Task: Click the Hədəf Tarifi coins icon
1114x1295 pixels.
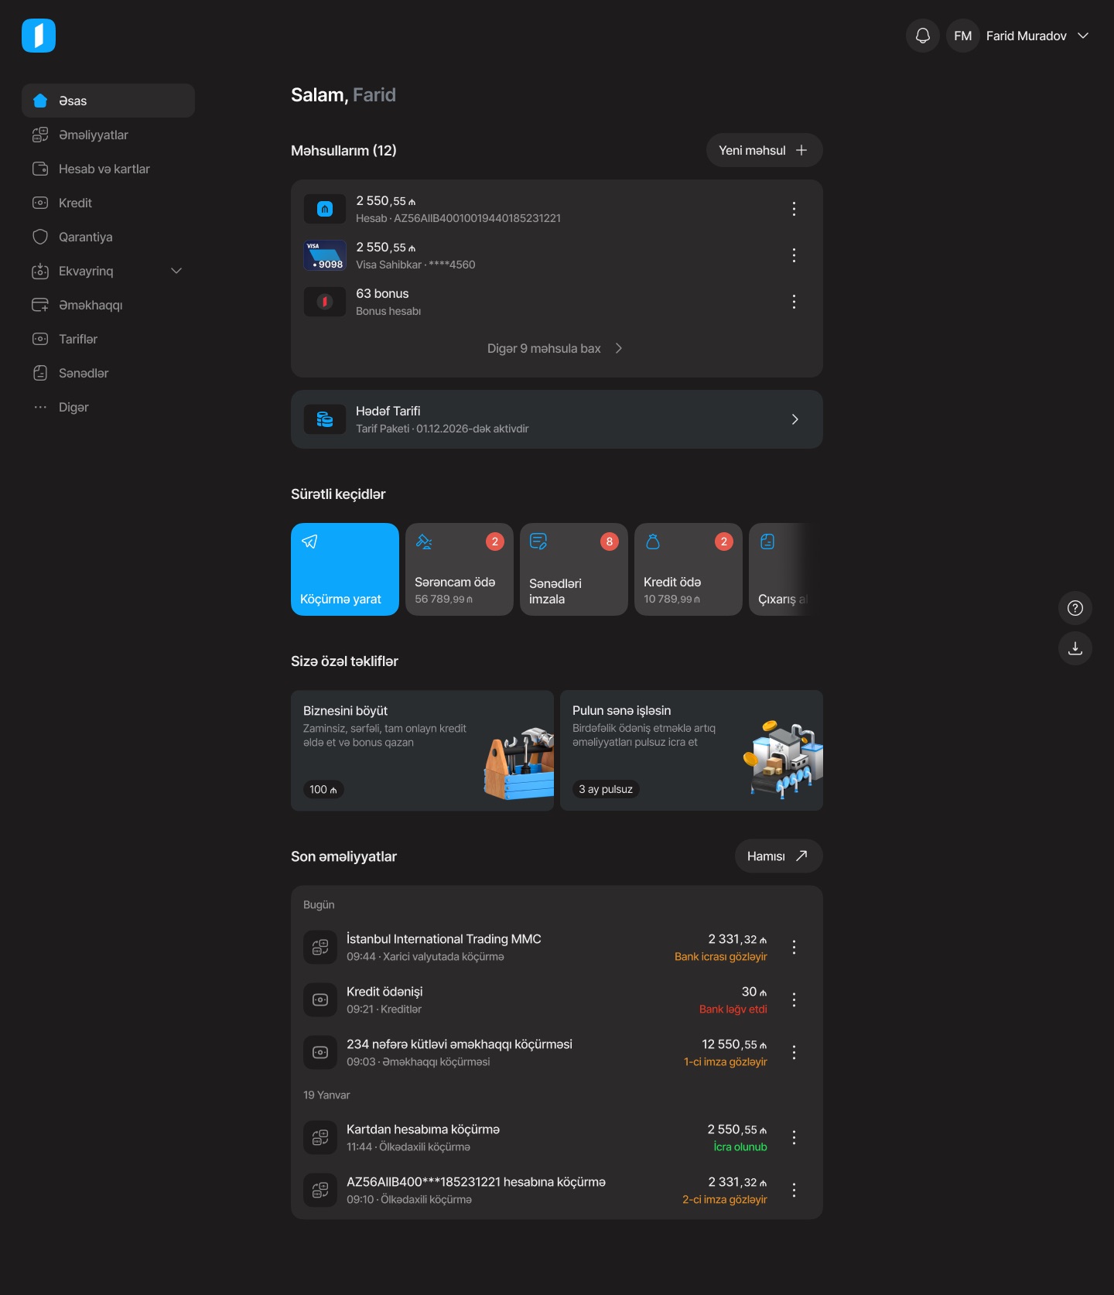Action: 325,419
